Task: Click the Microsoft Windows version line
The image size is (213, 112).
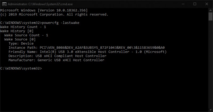Action: coord(44,10)
